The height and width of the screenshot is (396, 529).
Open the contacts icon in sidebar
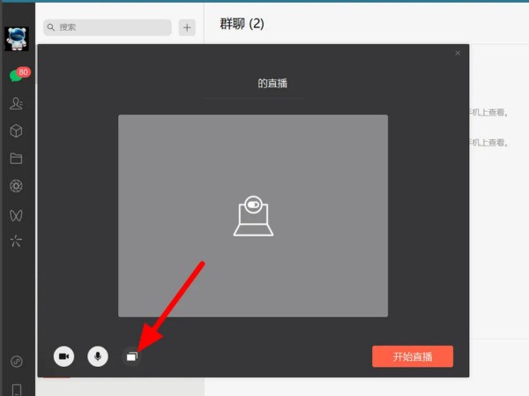[16, 103]
